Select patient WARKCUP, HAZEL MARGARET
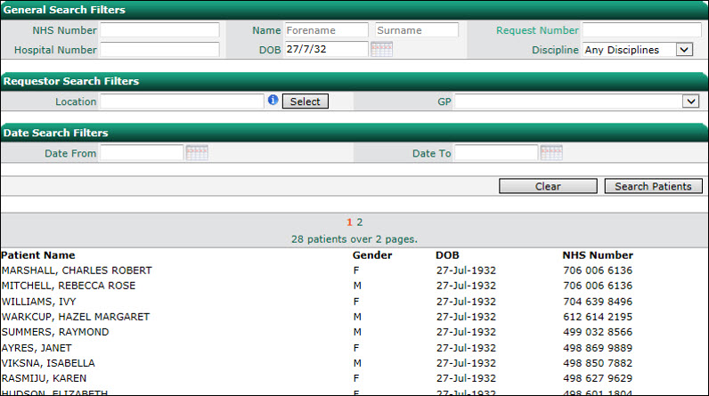This screenshot has height=396, width=709. (x=76, y=317)
